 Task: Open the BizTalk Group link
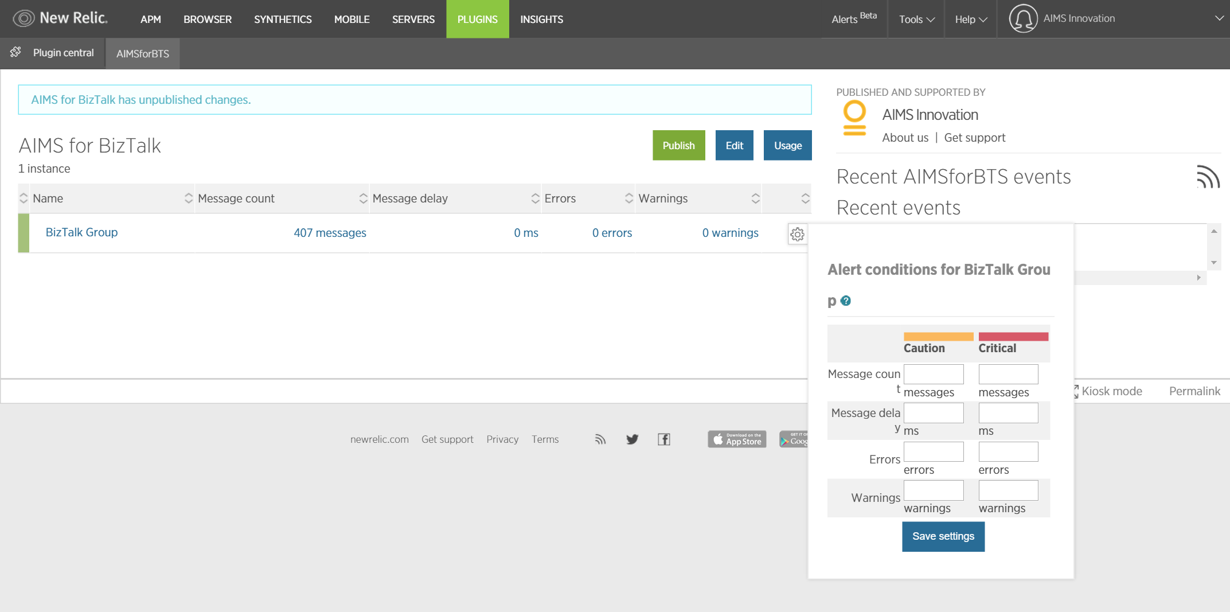(x=81, y=232)
